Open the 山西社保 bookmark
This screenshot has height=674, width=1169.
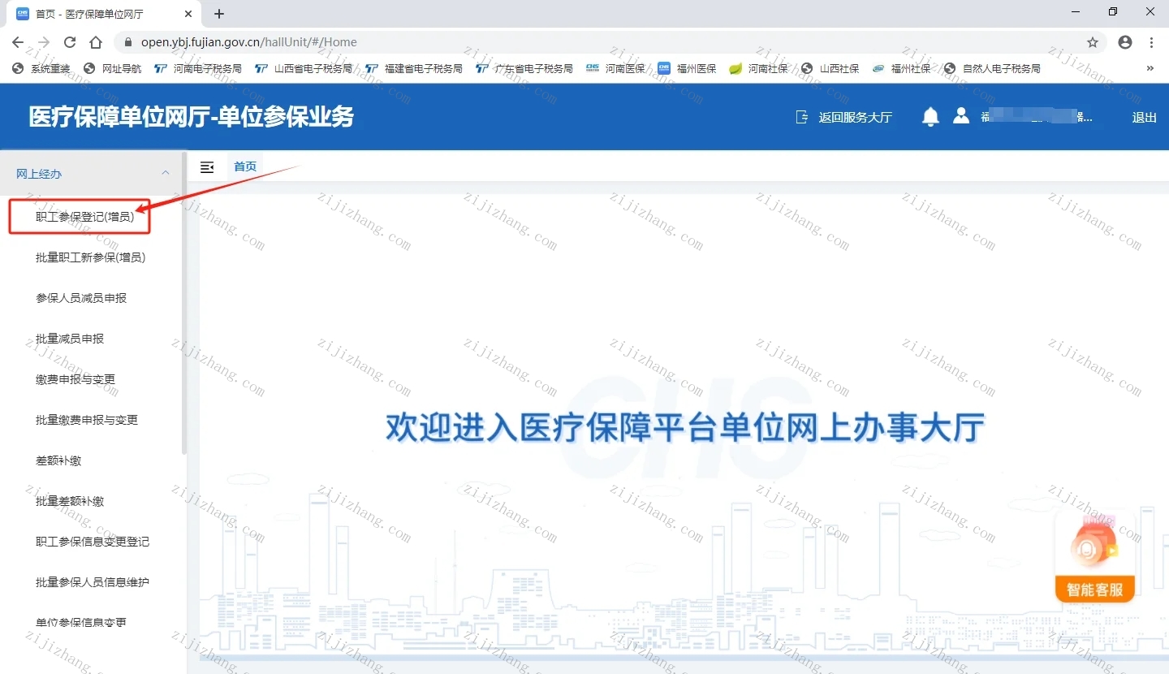click(x=830, y=68)
